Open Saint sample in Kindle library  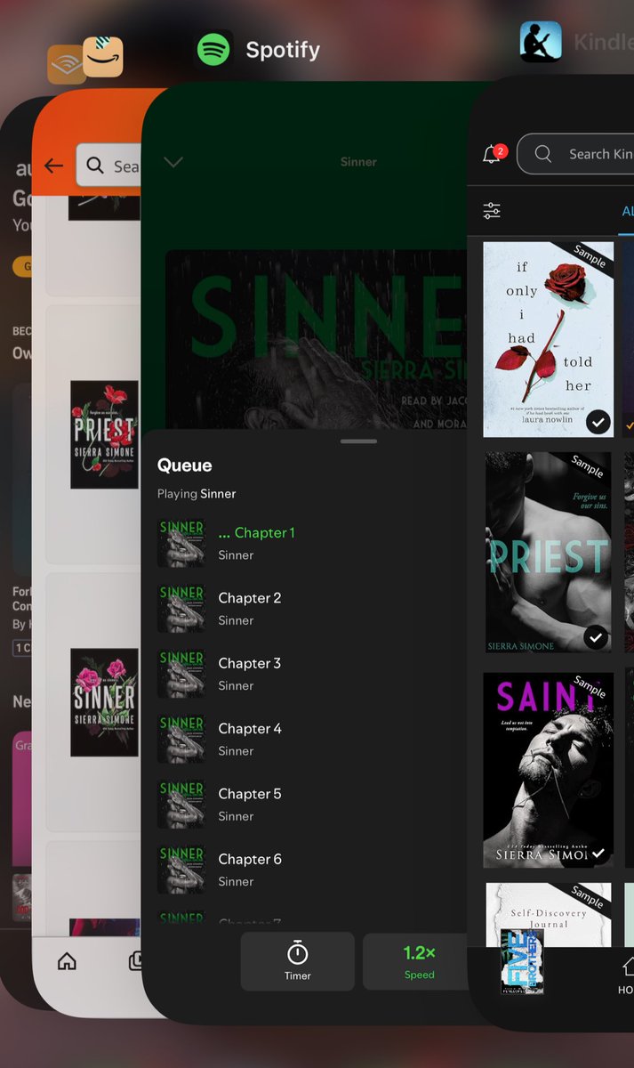(x=548, y=770)
